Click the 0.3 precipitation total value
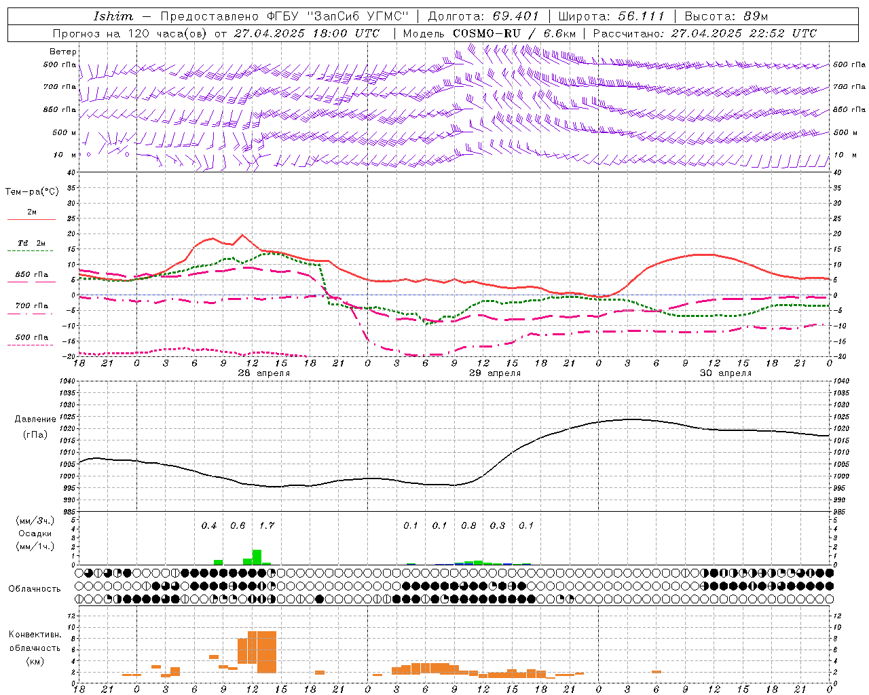Screen dimensions: 869x695 [498, 525]
